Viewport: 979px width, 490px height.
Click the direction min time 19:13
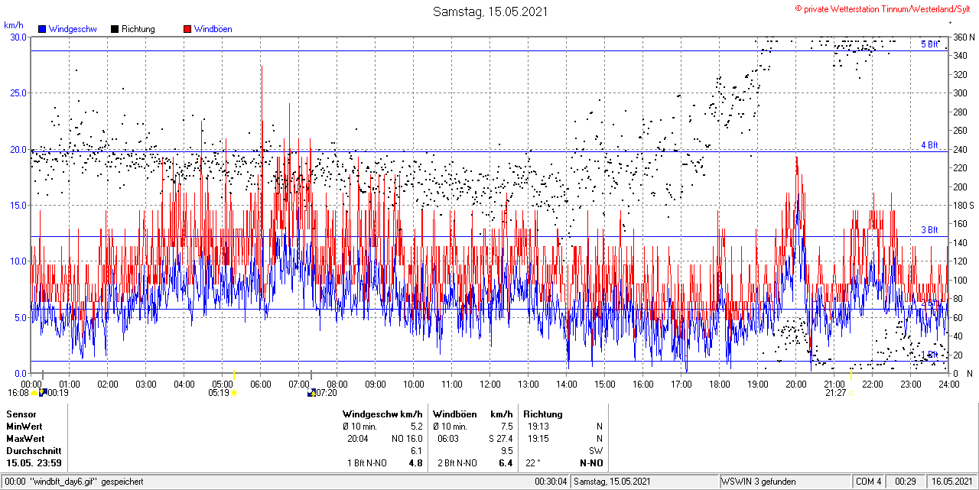point(537,427)
